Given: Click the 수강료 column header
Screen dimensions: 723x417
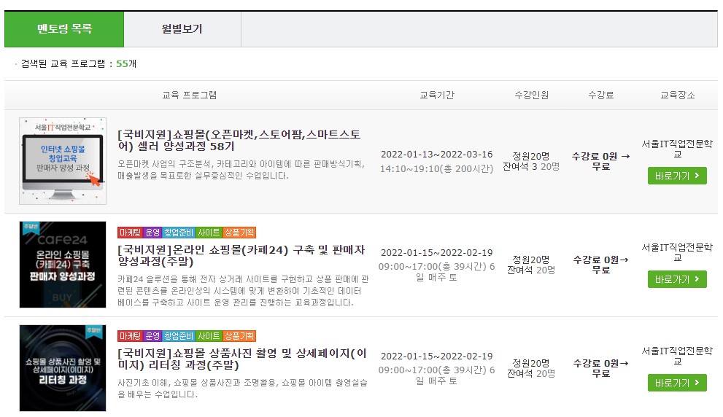Looking at the screenshot, I should tap(601, 95).
